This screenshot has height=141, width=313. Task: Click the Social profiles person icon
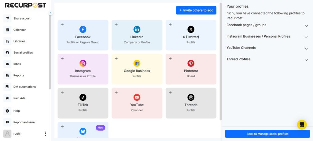point(7,53)
